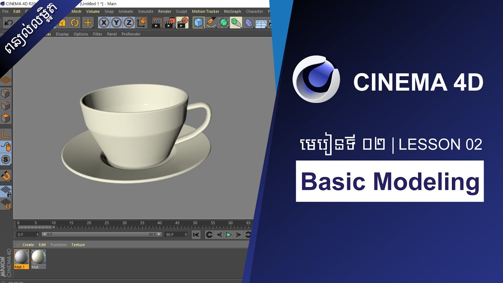Open Material Manager Edit menu
This screenshot has width=503, height=283.
click(42, 245)
